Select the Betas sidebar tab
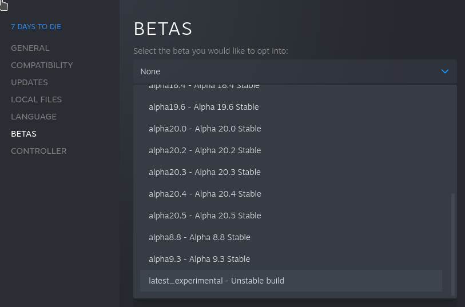 (23, 134)
